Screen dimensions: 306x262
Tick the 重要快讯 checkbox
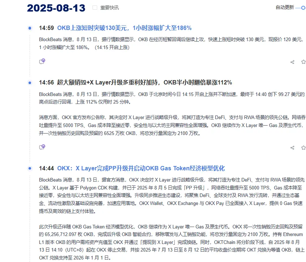click(x=95, y=8)
